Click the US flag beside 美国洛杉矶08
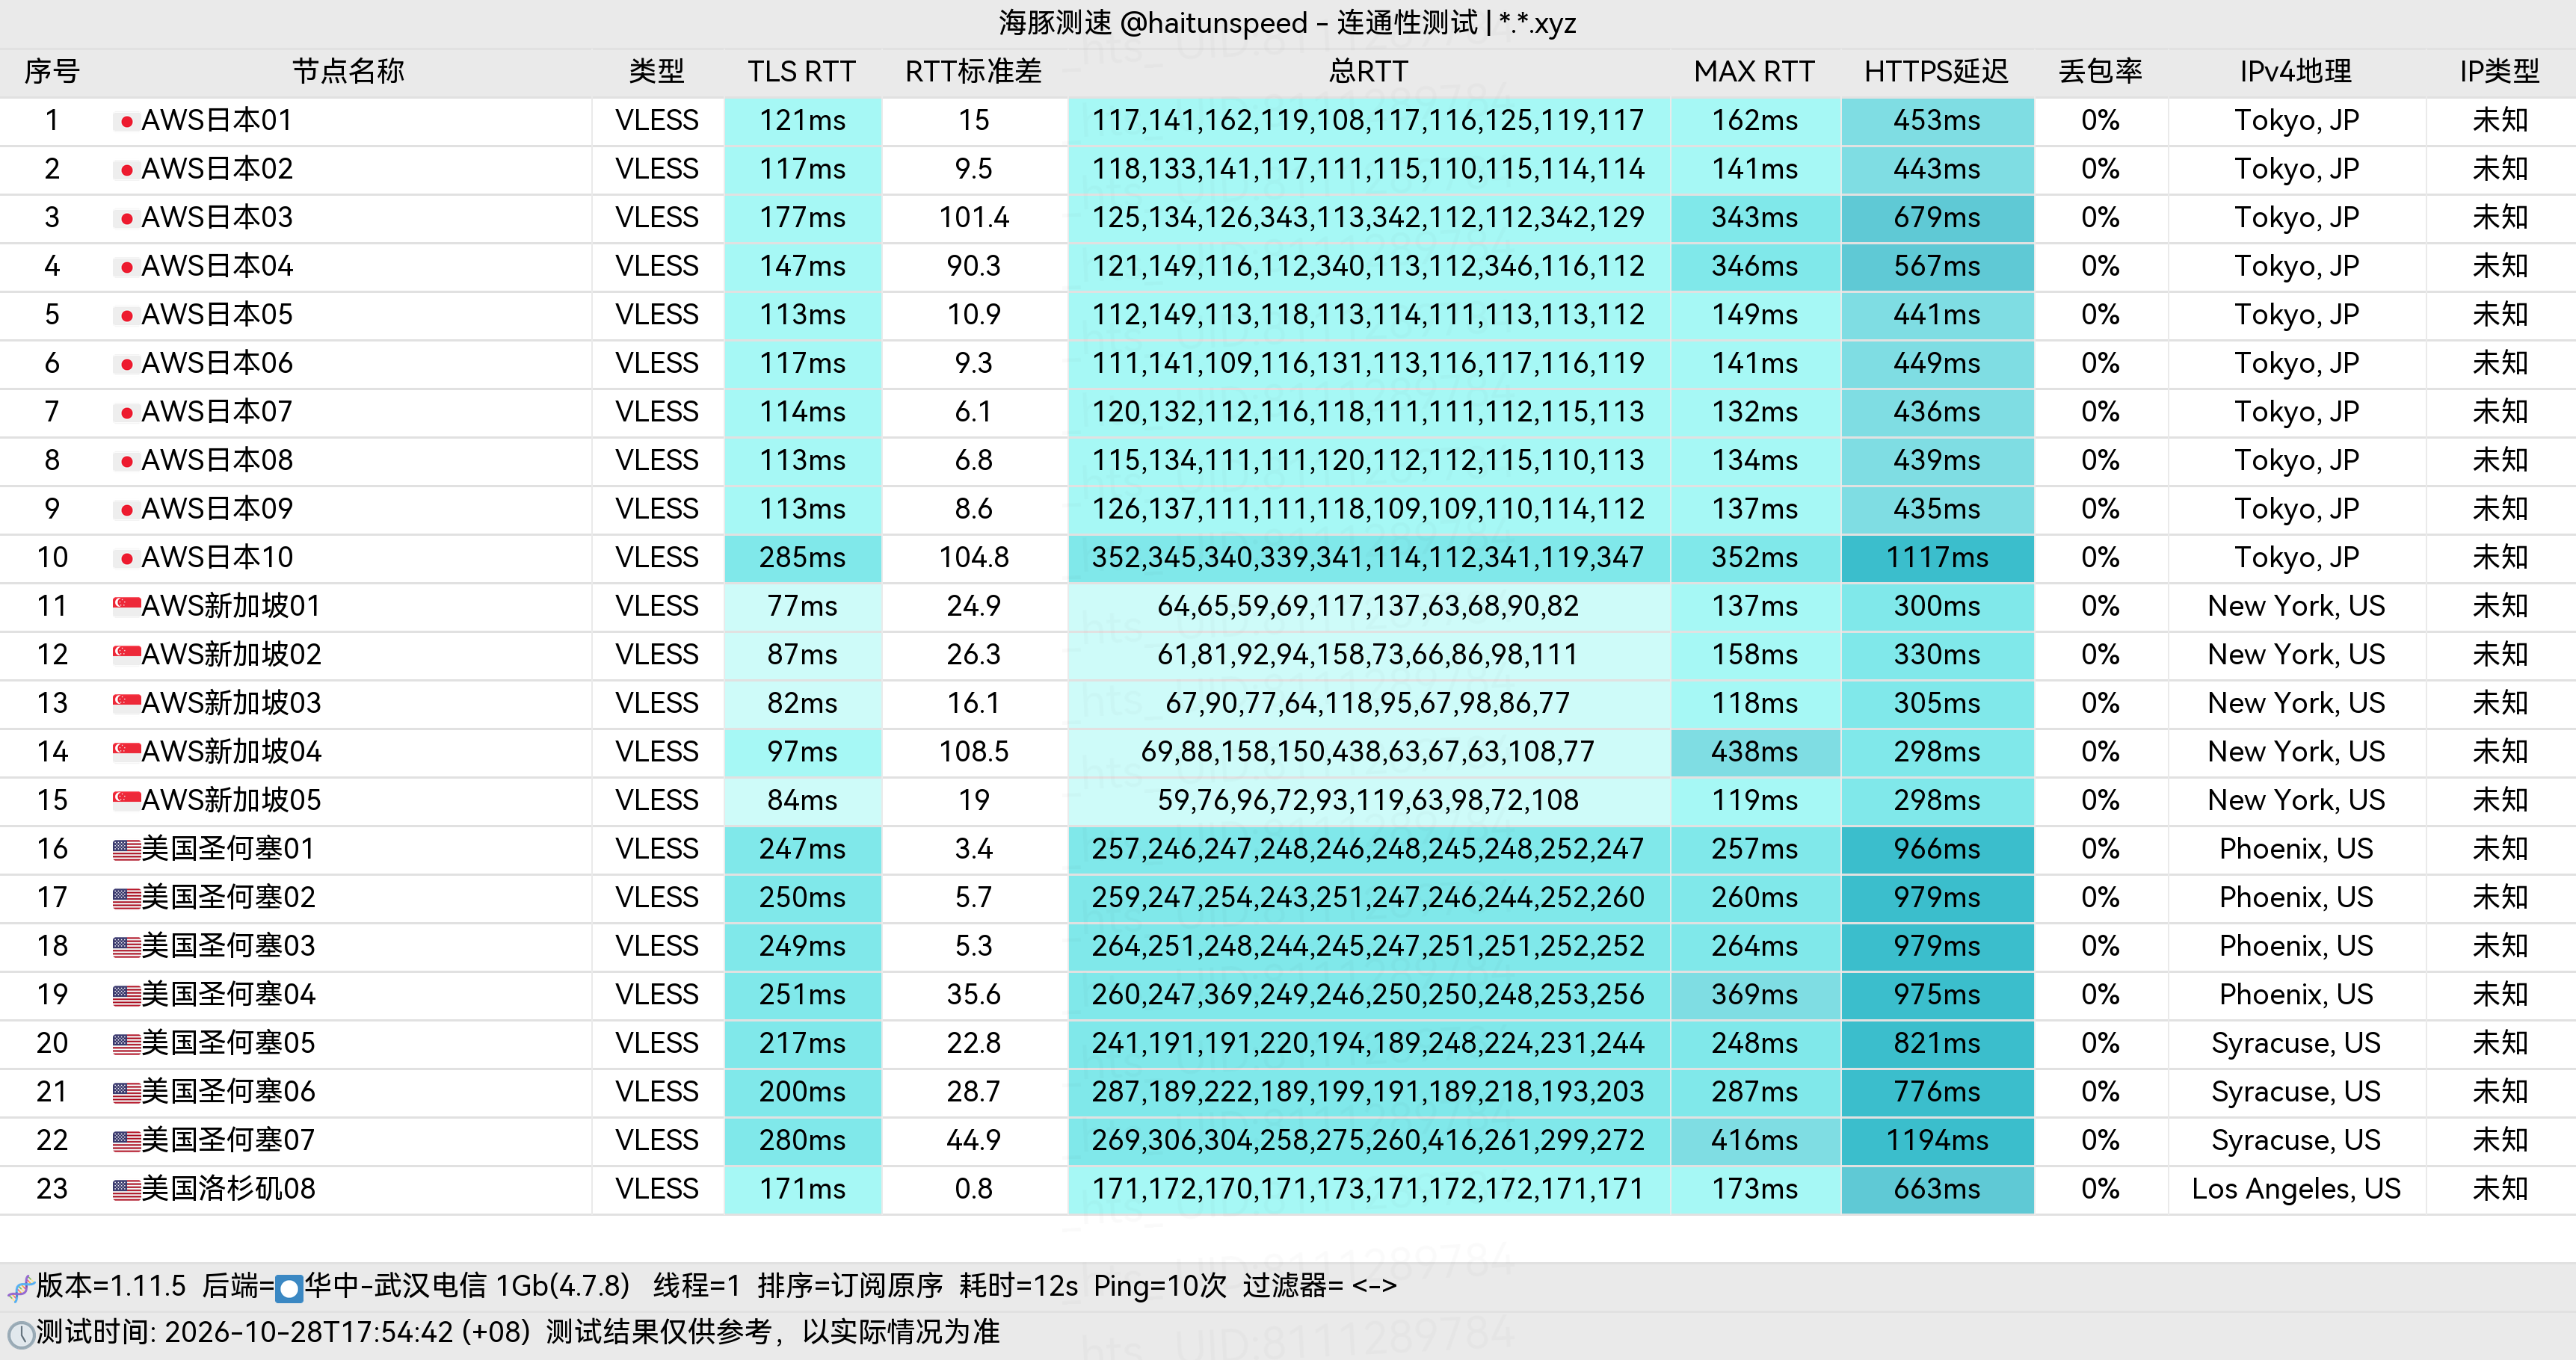This screenshot has width=2576, height=1360. tap(126, 1189)
